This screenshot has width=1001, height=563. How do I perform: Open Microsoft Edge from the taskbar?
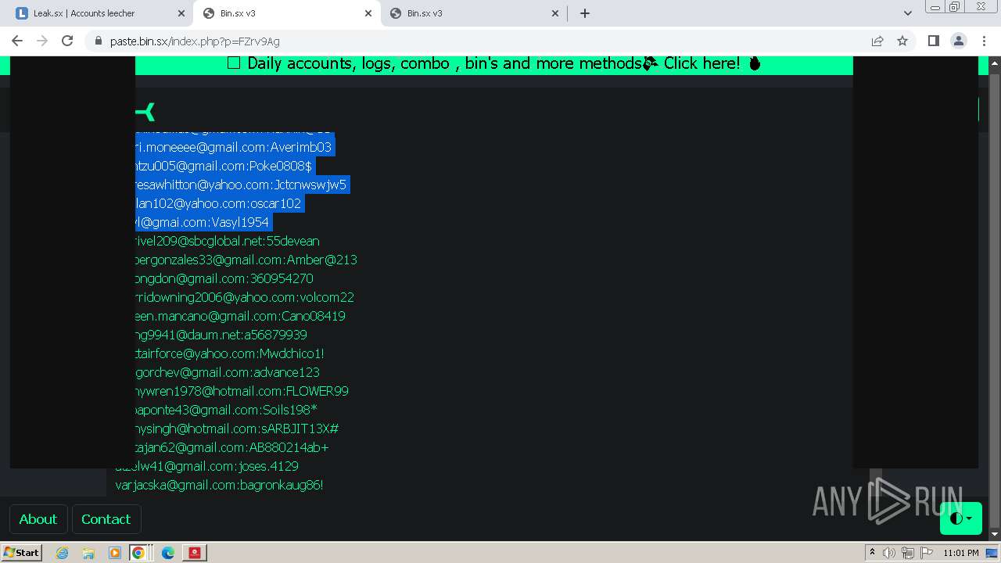coord(168,553)
